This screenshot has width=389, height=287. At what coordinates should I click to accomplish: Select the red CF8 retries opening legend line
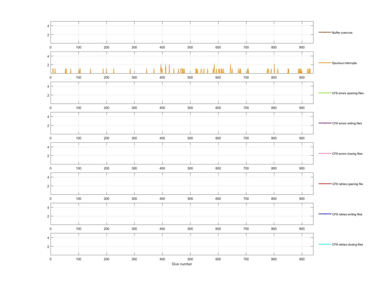[x=325, y=184]
